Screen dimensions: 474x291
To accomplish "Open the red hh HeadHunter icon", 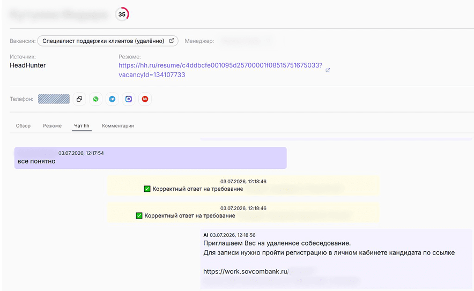I will [145, 99].
